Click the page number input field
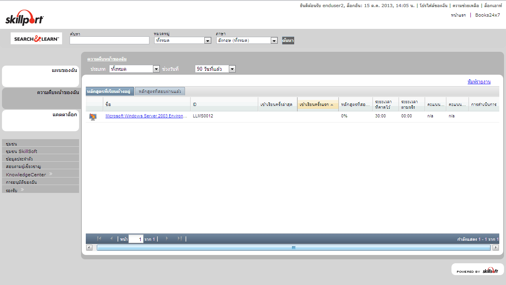Viewport: 506px width, 285px height. [136, 239]
